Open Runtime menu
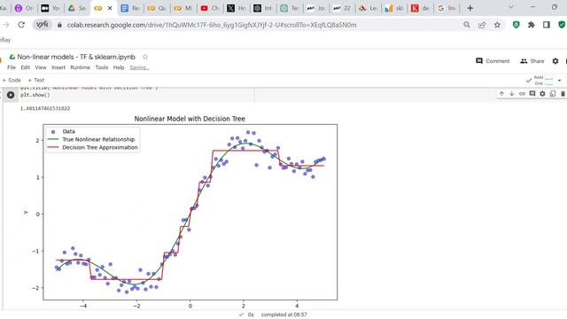Image resolution: width=567 pixels, height=319 pixels. (x=81, y=67)
